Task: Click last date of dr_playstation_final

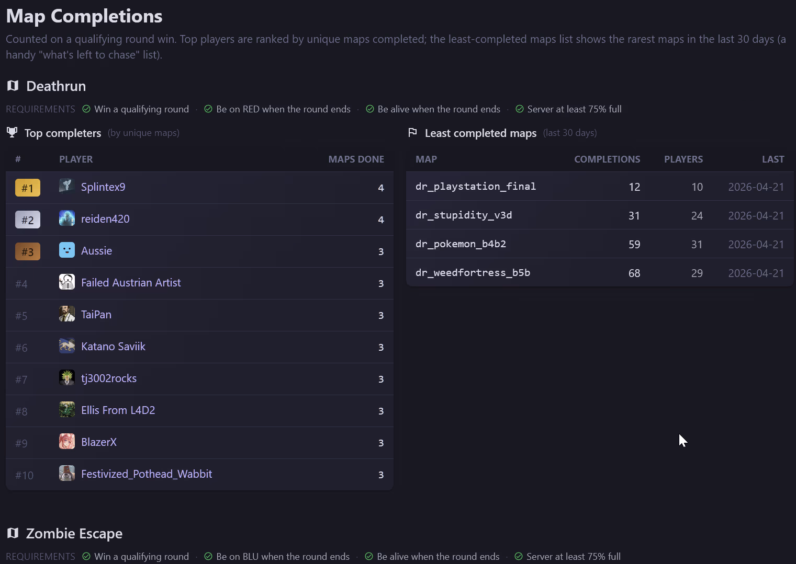Action: click(756, 187)
